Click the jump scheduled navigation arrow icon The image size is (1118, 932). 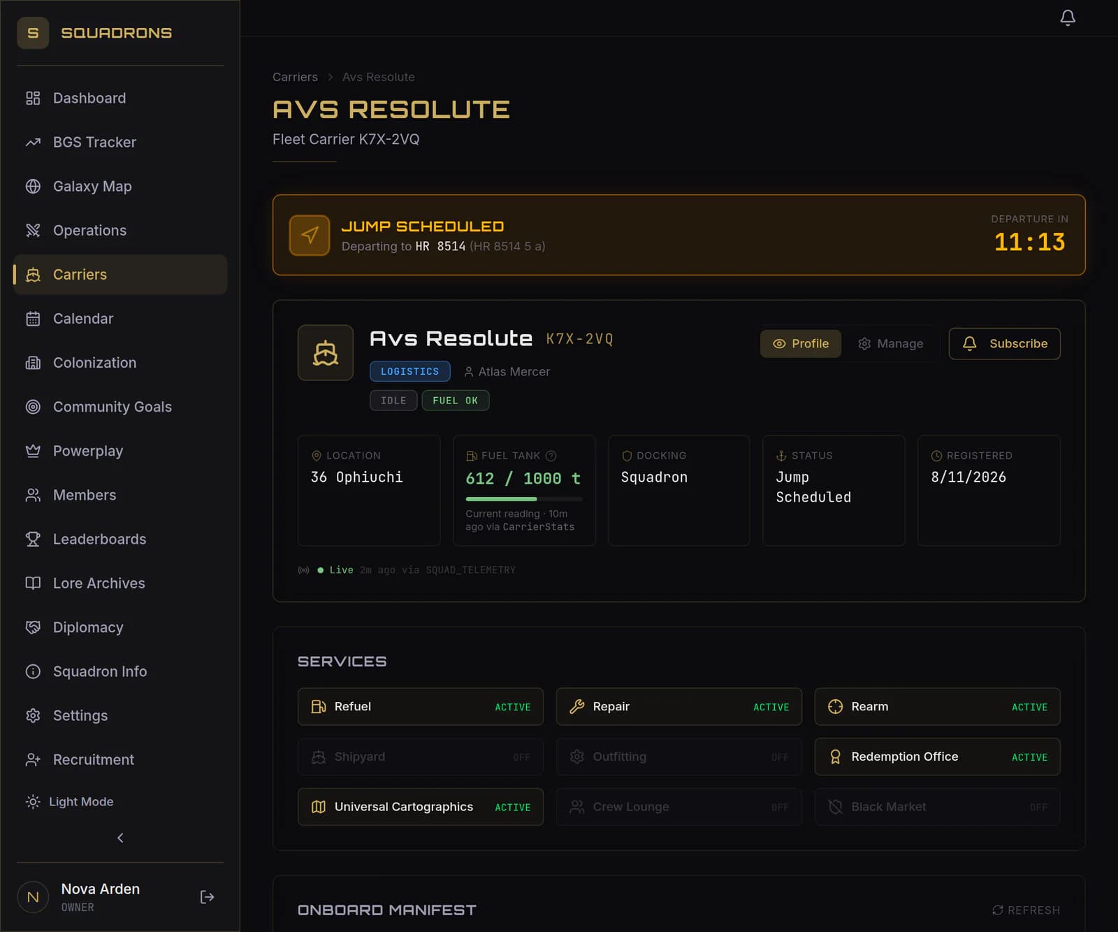click(x=310, y=235)
